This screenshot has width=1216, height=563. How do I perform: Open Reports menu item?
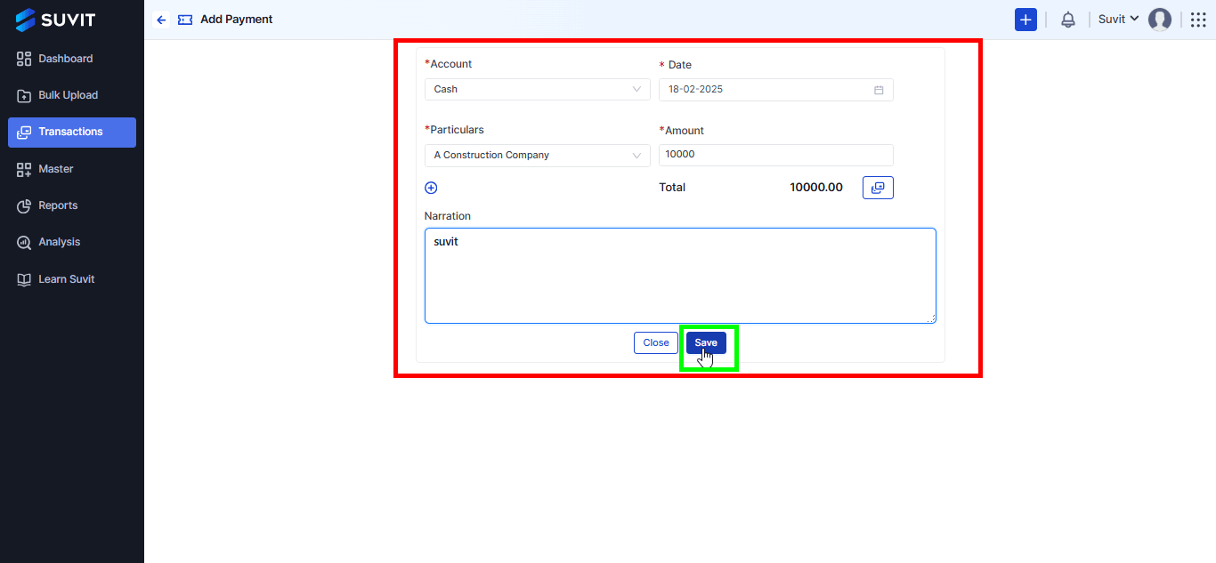coord(72,205)
